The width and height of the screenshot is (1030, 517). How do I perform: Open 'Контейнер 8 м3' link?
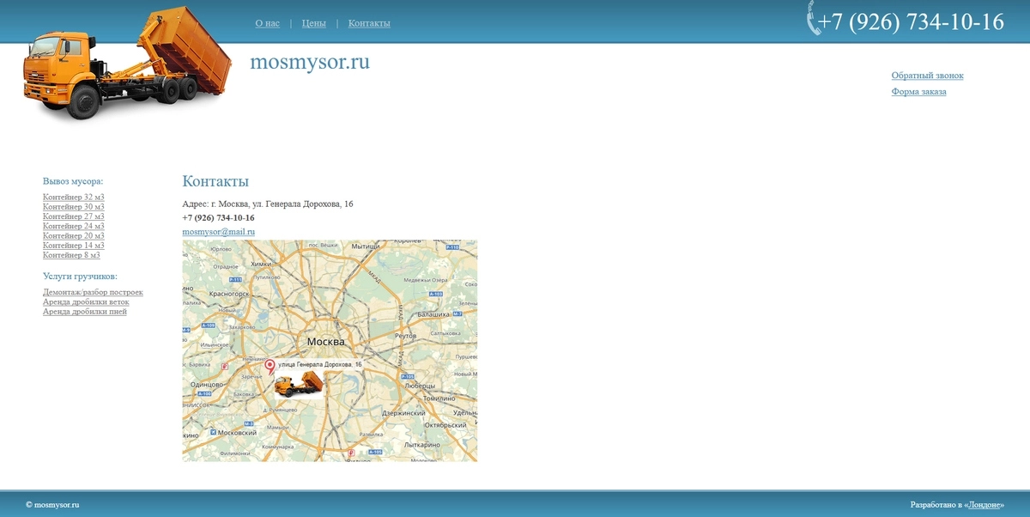(71, 255)
